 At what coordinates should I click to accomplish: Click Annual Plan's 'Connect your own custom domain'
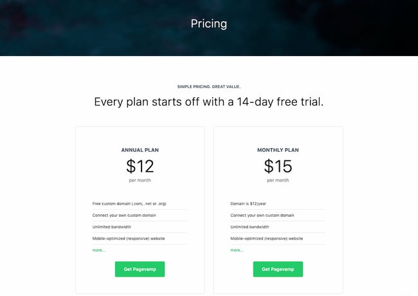click(124, 215)
